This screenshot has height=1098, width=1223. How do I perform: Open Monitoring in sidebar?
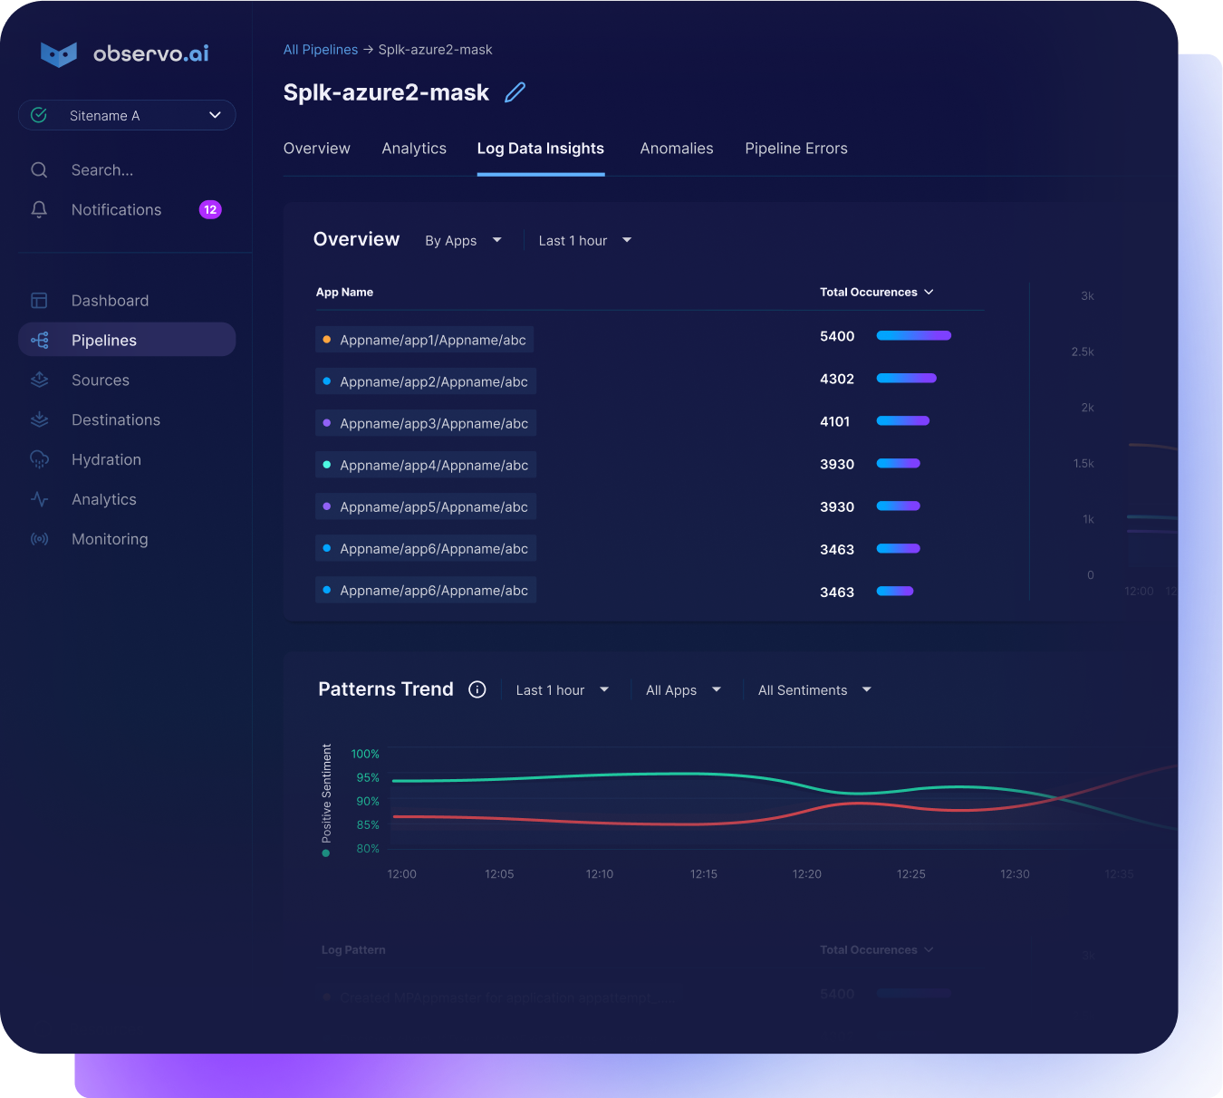[x=127, y=539]
